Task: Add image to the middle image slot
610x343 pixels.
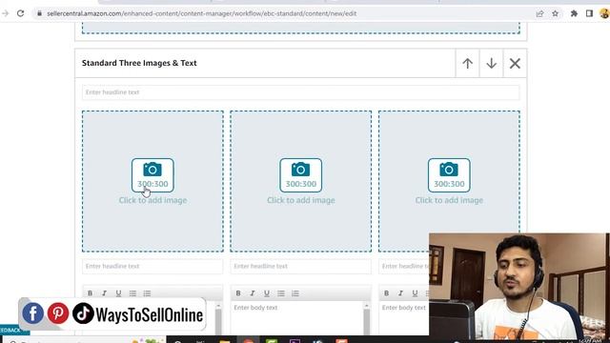Action: (x=301, y=181)
